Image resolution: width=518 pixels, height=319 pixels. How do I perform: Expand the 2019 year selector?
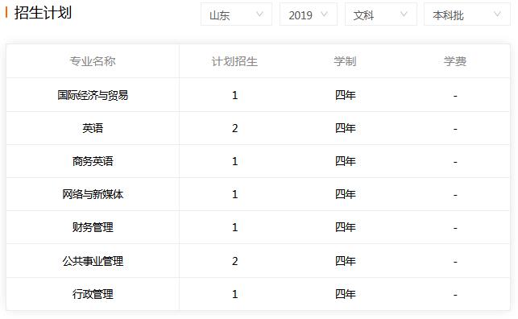pos(309,14)
